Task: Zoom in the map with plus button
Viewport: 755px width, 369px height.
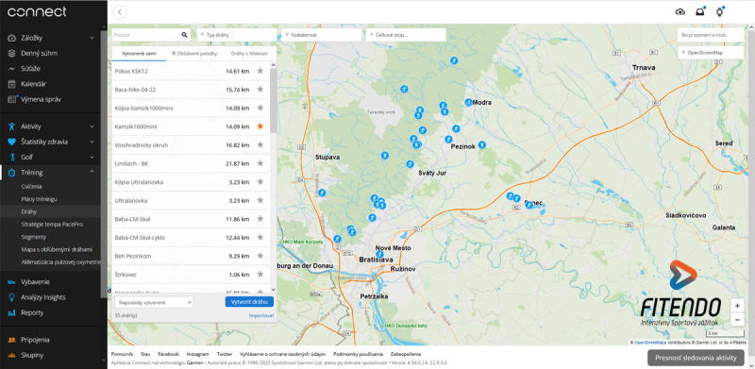Action: click(737, 306)
